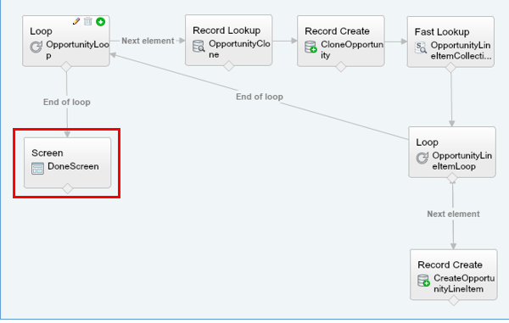Select the connector diamond under CreateOpportunityLineItem
Image resolution: width=509 pixels, height=323 pixels.
(x=454, y=301)
